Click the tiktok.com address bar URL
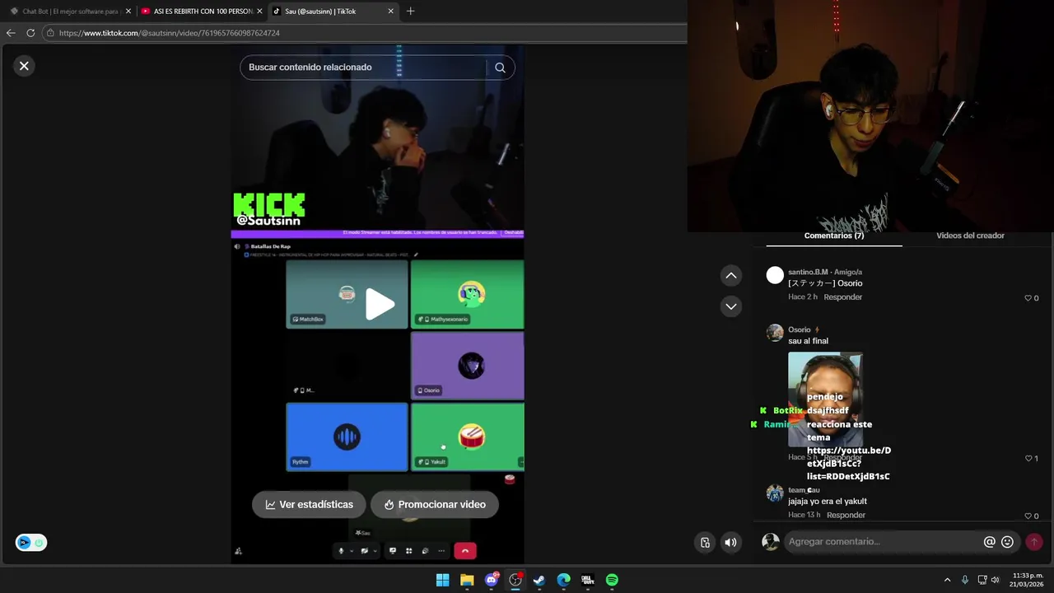Image resolution: width=1054 pixels, height=593 pixels. (170, 33)
